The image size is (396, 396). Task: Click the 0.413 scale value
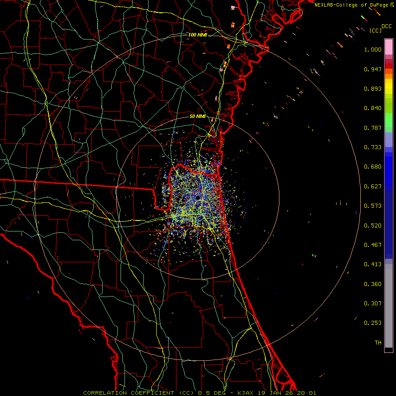tap(373, 264)
